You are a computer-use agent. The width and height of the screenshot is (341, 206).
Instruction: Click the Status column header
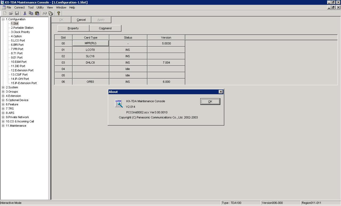[x=128, y=38]
